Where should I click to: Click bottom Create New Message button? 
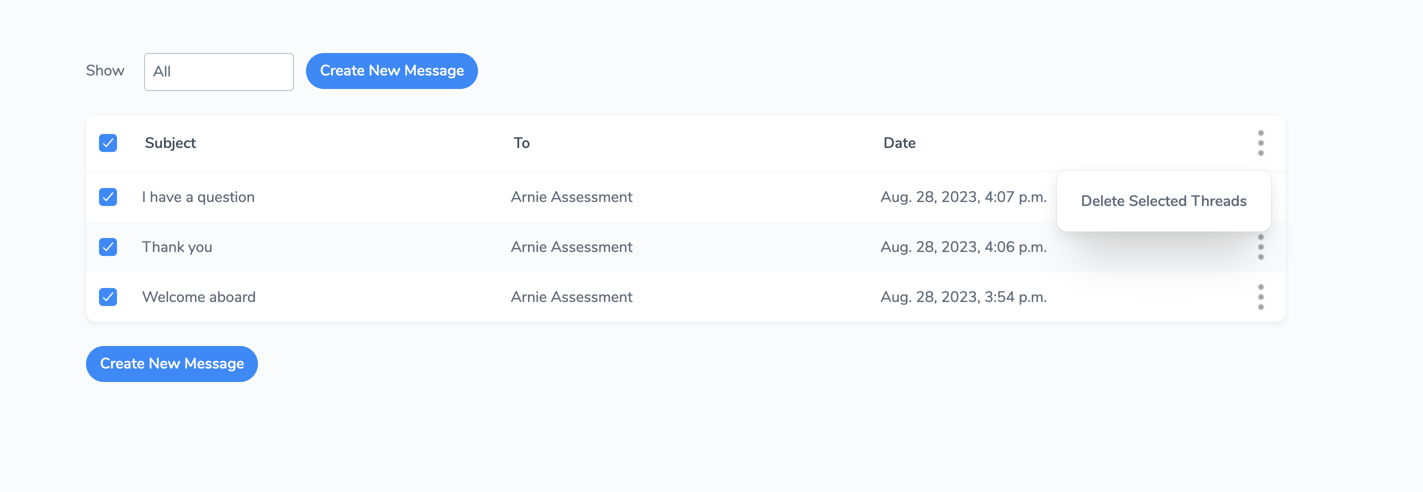(172, 364)
